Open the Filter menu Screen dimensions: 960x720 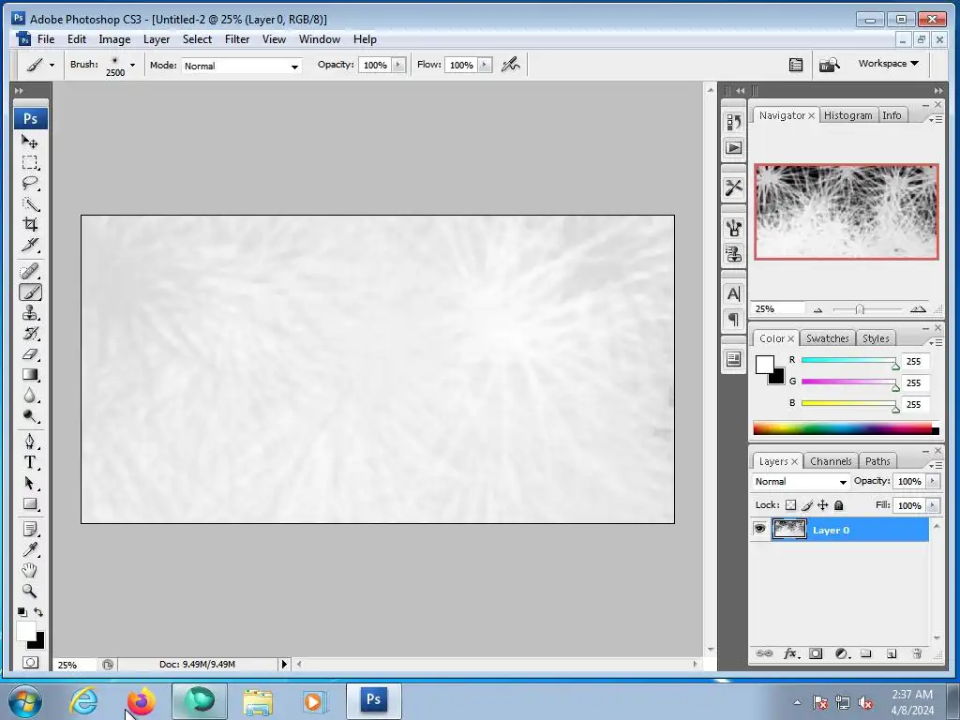point(237,39)
